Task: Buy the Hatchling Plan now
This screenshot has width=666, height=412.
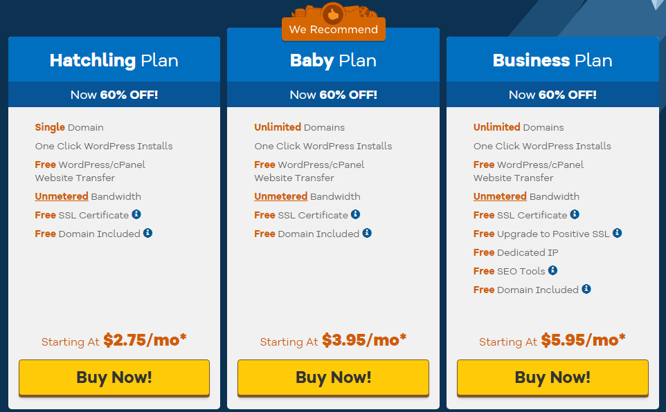Action: 114,377
